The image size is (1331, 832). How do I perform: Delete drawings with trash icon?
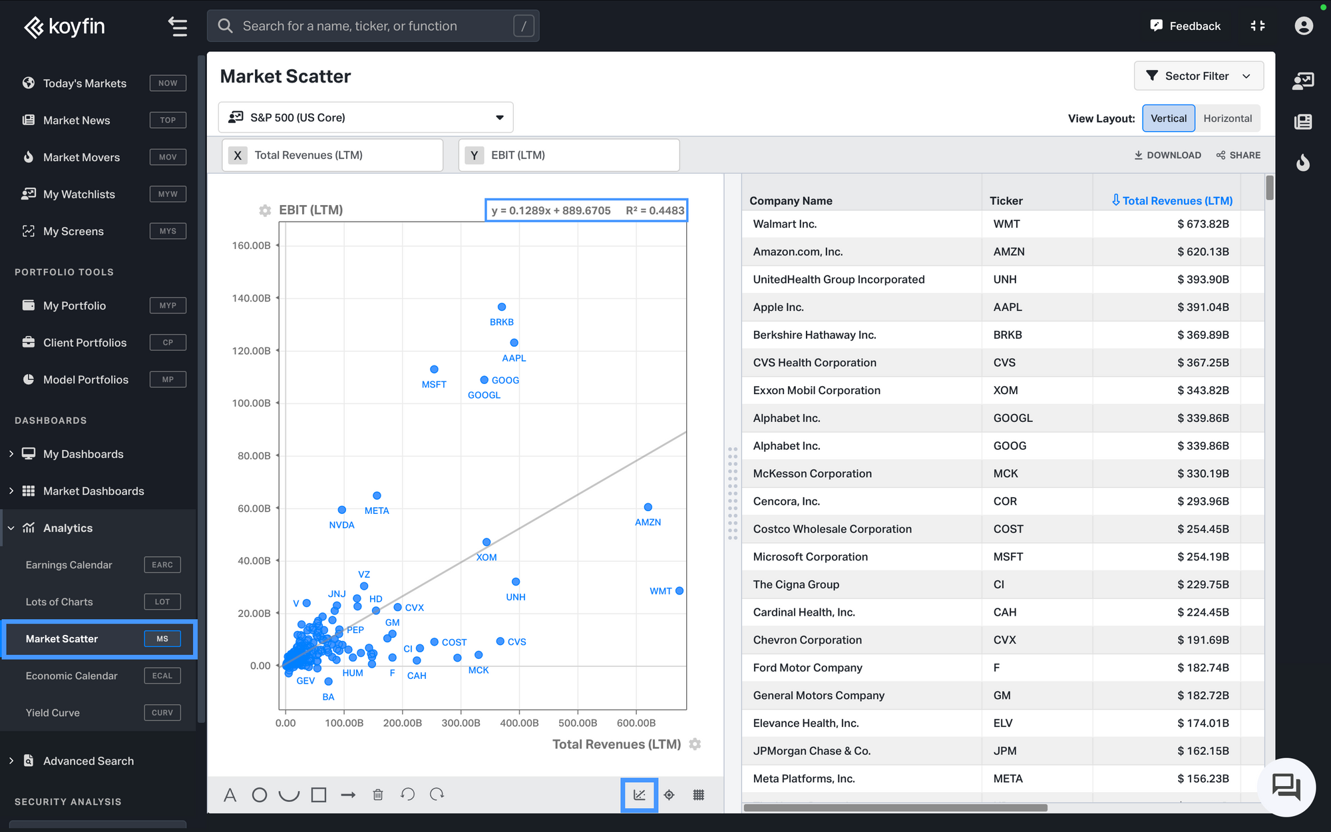coord(378,795)
